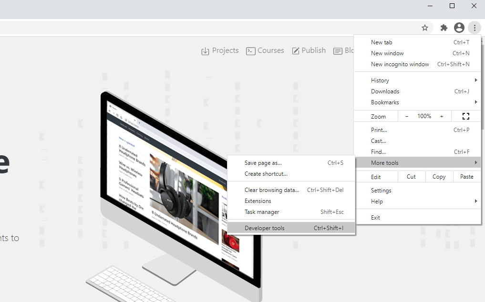Open Extensions from More tools submenu
The width and height of the screenshot is (485, 302).
click(x=291, y=201)
